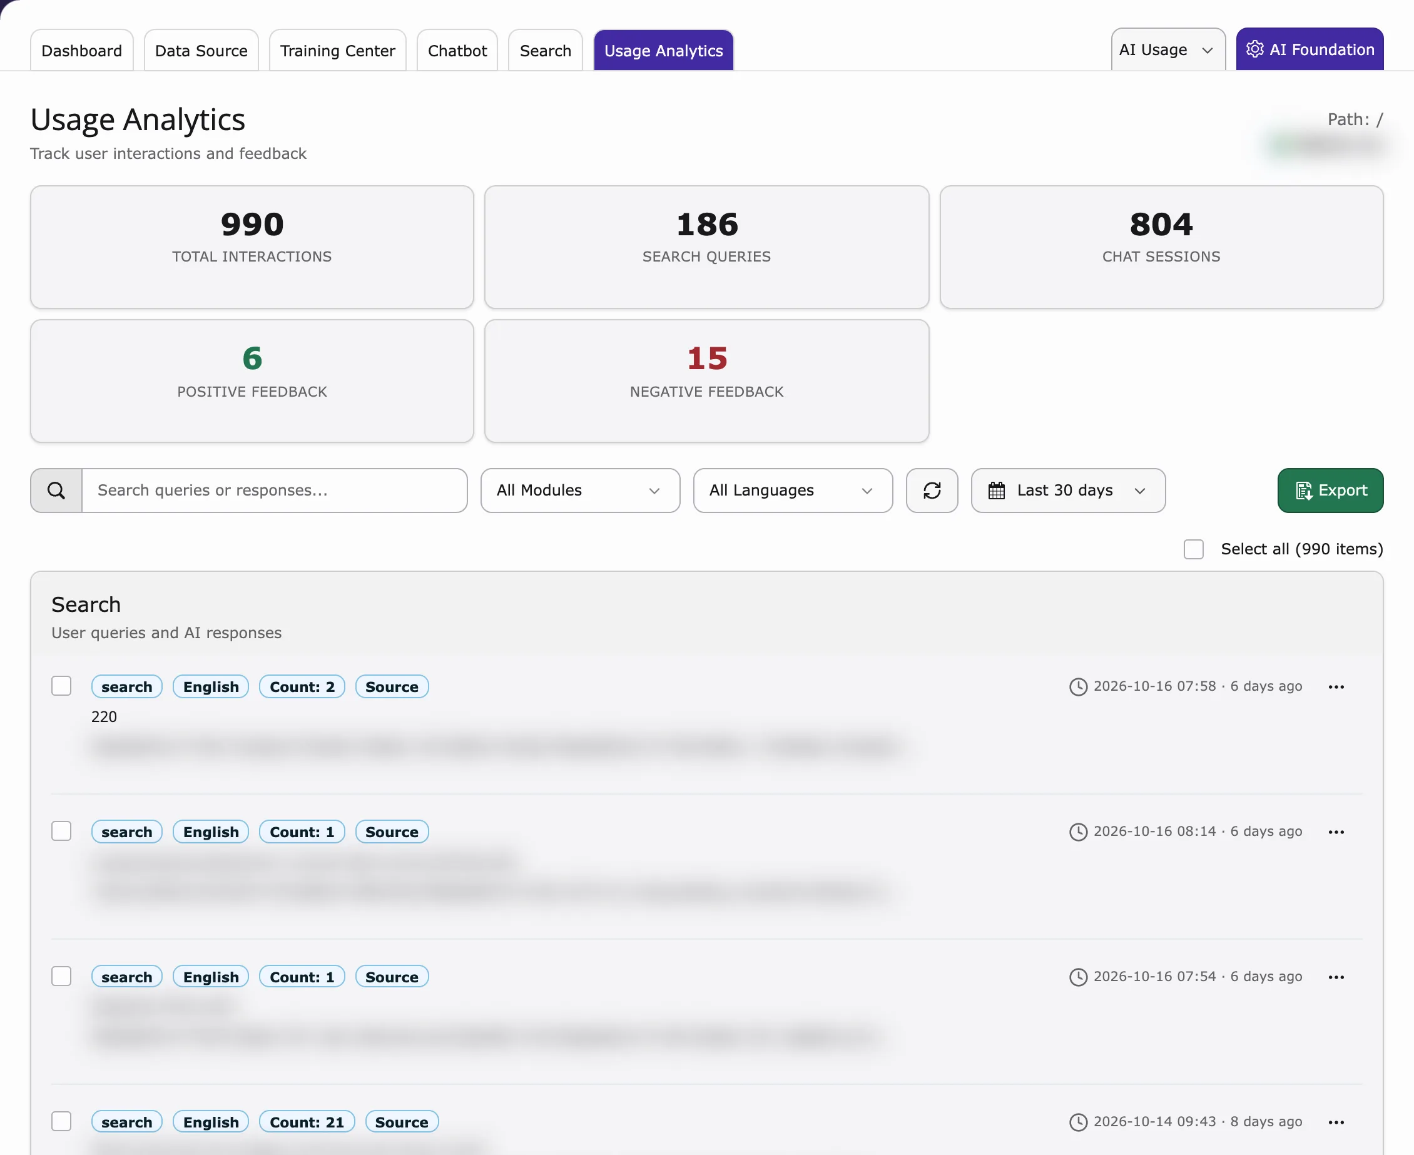
Task: Switch to the Dashboard tab
Action: point(82,51)
